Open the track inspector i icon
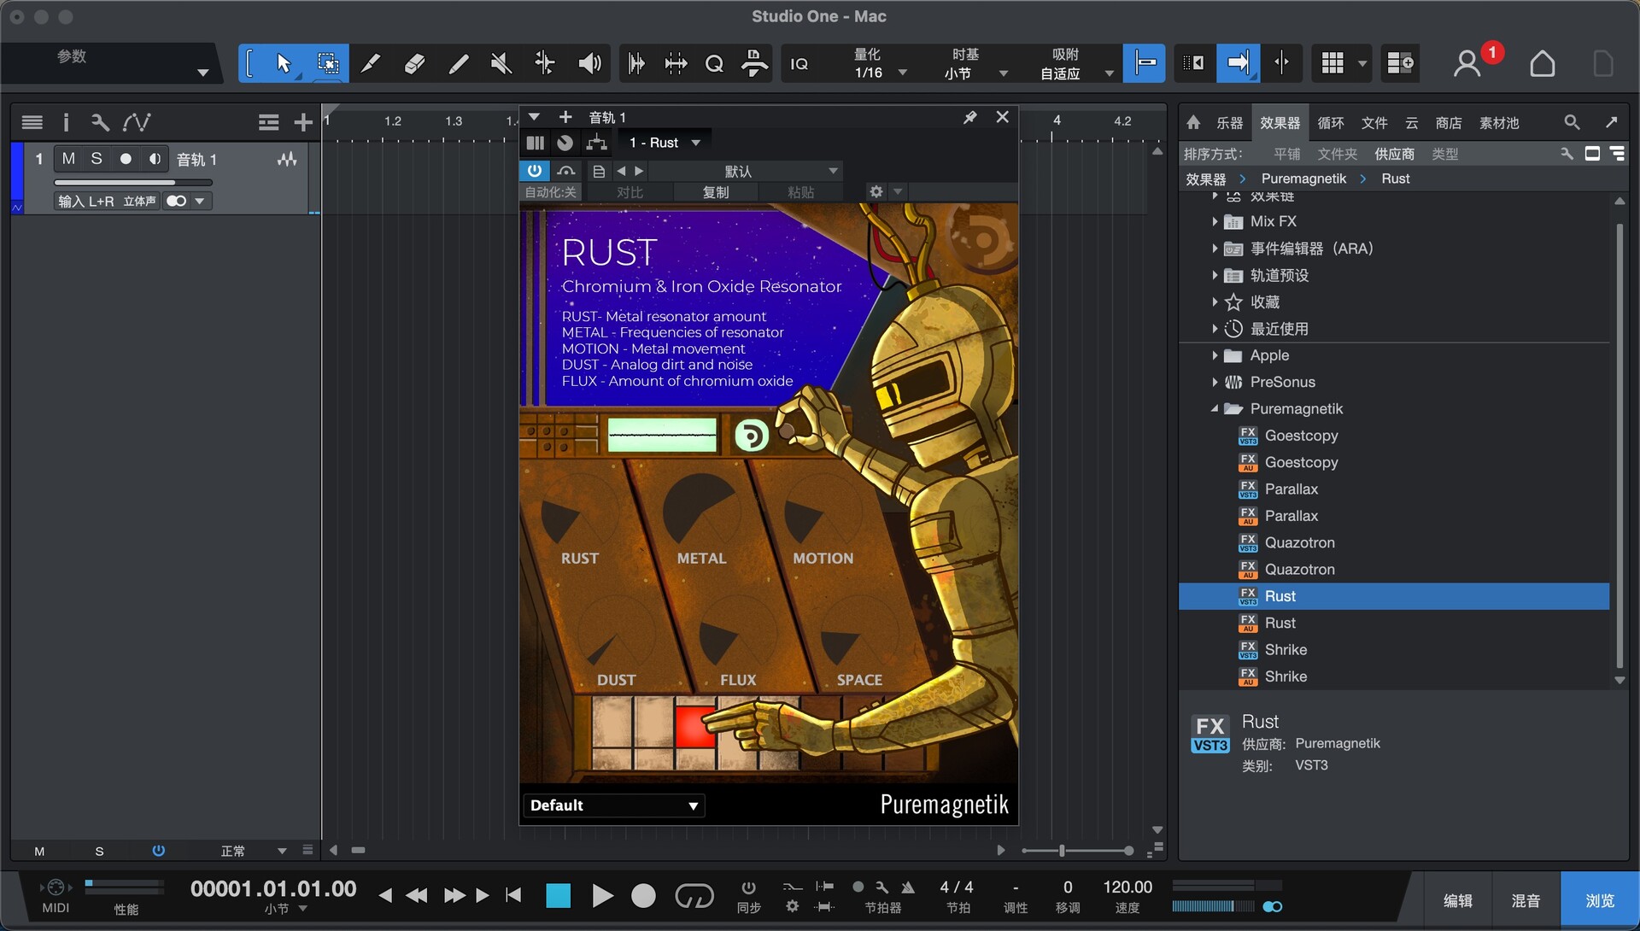The width and height of the screenshot is (1640, 931). tap(66, 123)
